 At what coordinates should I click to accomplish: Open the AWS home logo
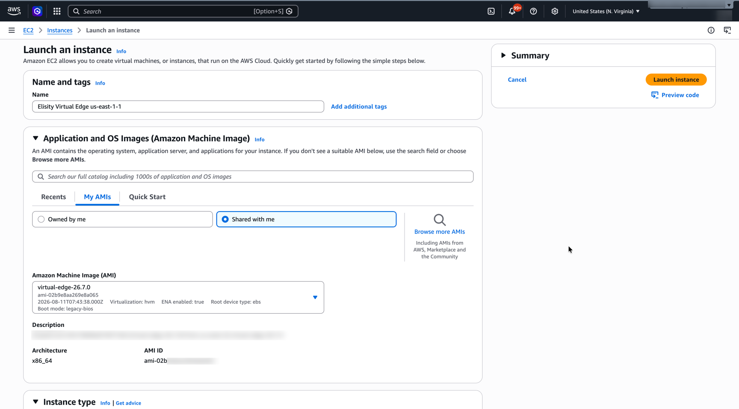[14, 11]
